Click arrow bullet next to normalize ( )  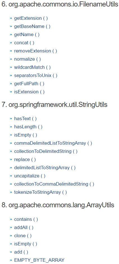(x=11, y=59)
